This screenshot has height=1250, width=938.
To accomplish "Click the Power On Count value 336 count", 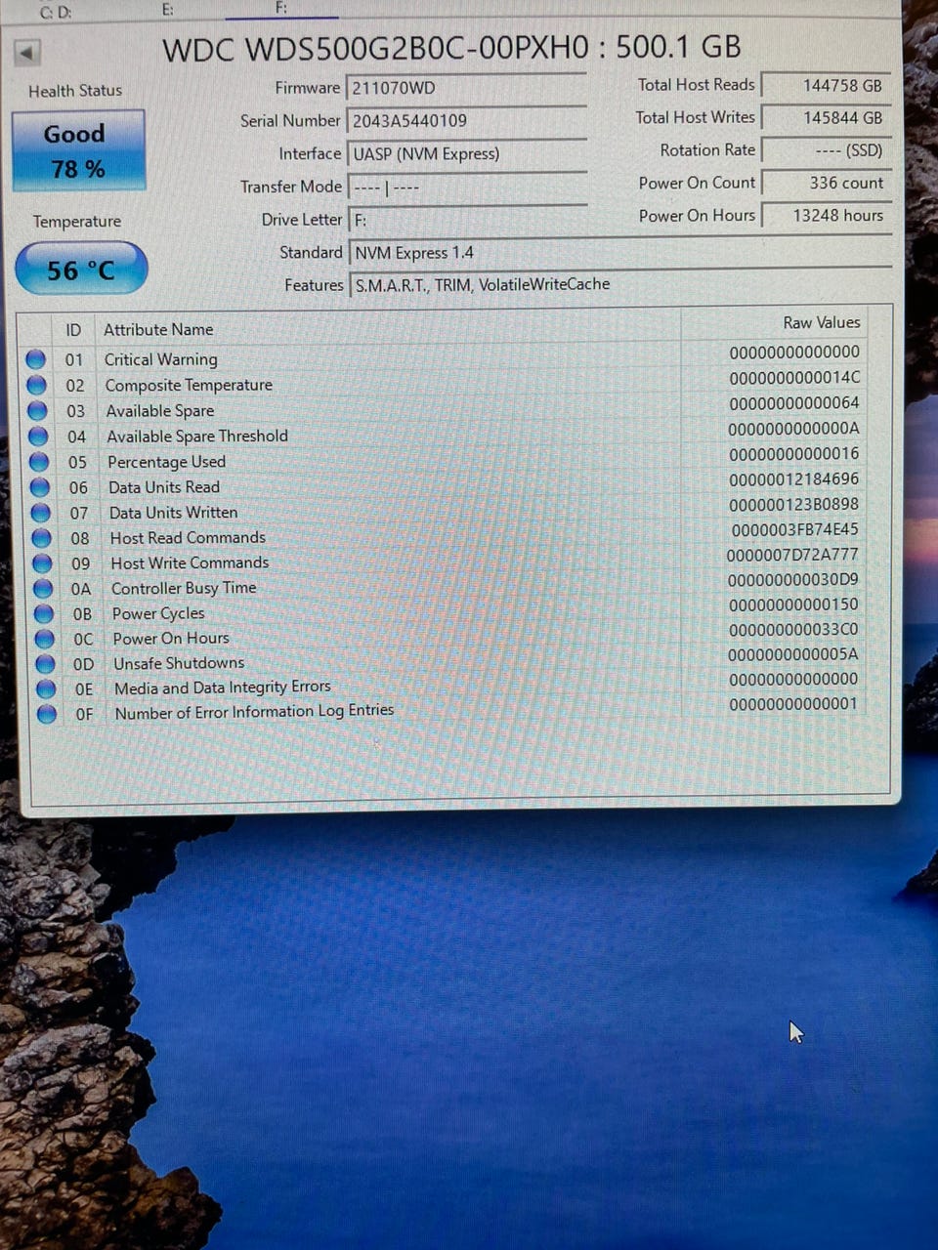I will coord(826,183).
